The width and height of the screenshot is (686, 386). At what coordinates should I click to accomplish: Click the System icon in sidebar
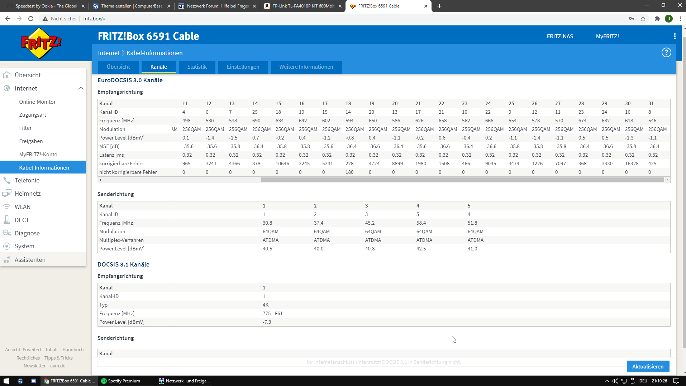(7, 246)
